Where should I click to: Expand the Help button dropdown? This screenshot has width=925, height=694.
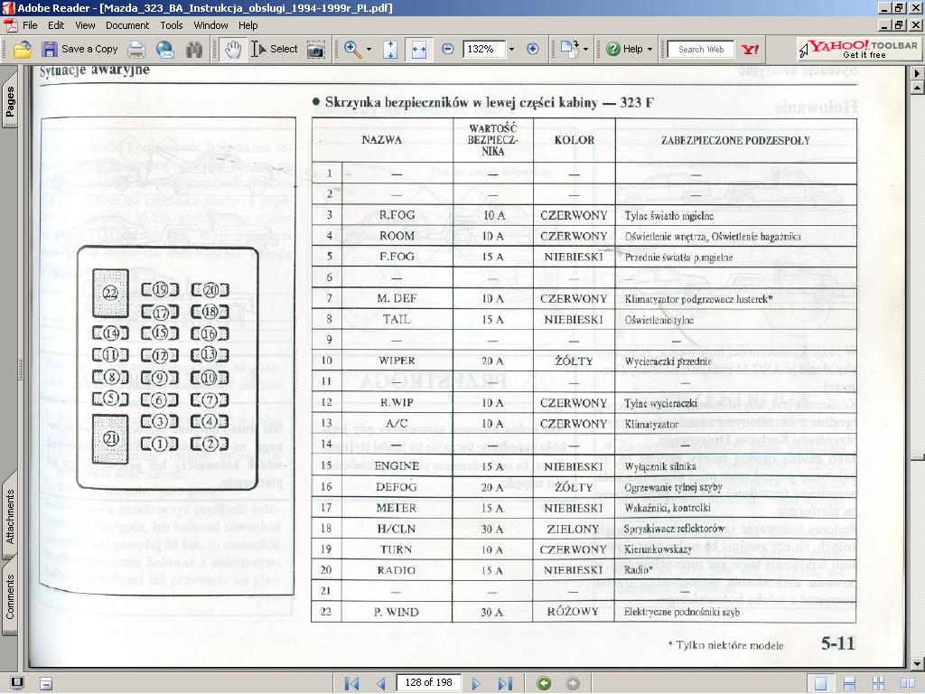coord(650,49)
